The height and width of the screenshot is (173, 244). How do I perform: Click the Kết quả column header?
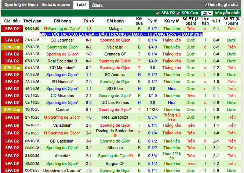pos(139,21)
